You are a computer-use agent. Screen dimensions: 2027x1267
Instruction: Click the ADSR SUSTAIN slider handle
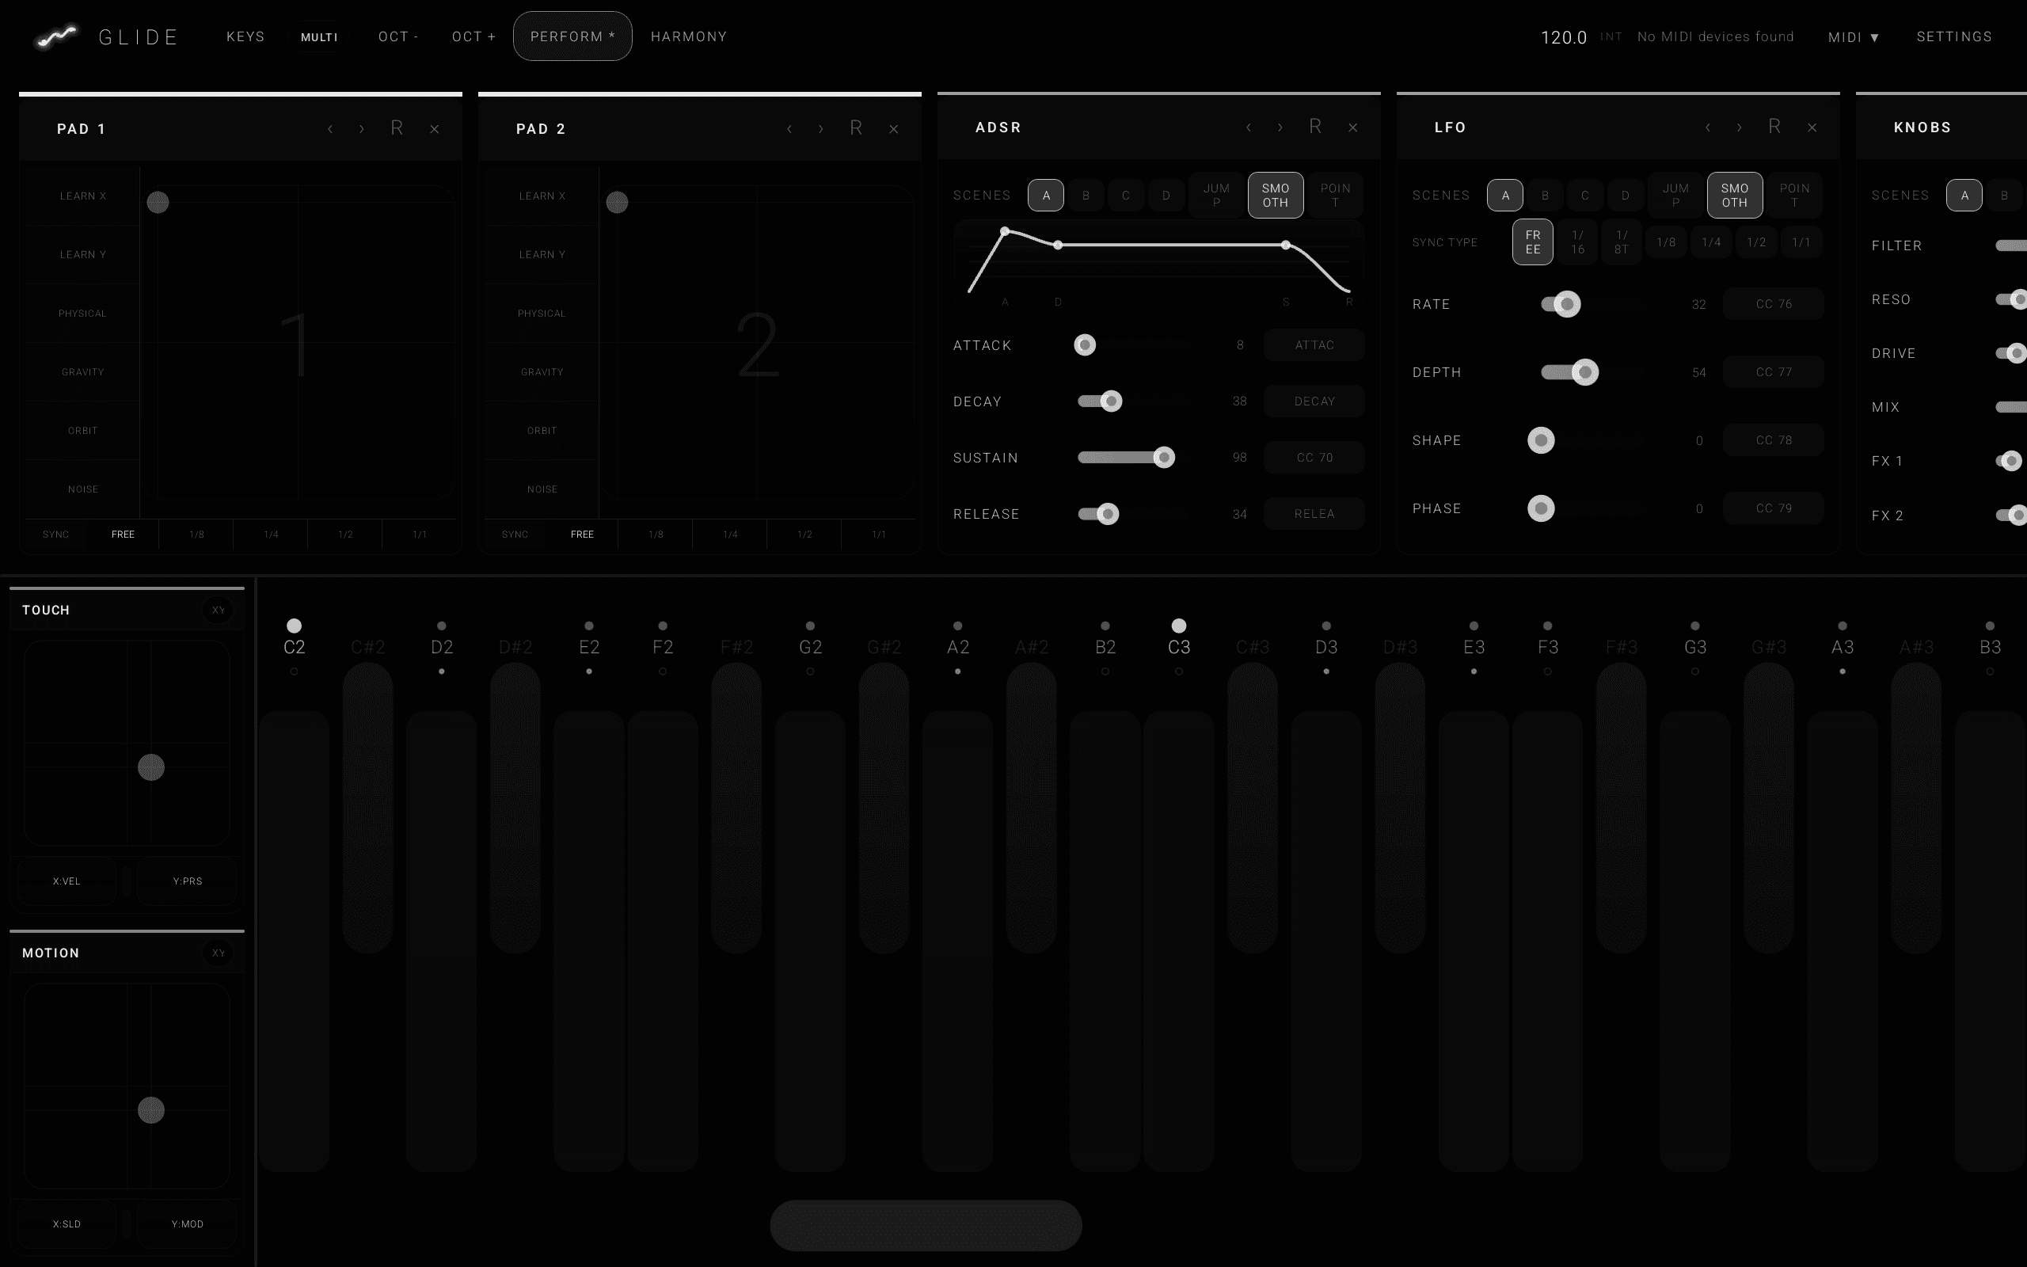click(x=1163, y=458)
